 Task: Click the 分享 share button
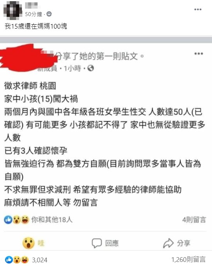coord(177,243)
